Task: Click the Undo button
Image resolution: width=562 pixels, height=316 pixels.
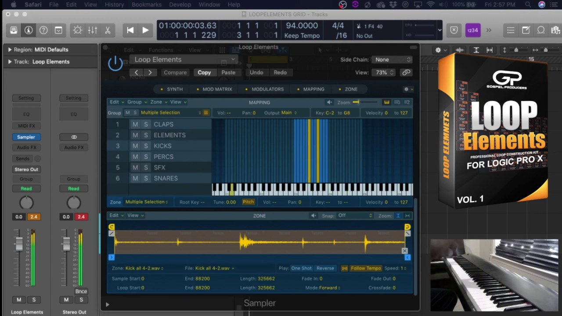Action: pos(256,72)
